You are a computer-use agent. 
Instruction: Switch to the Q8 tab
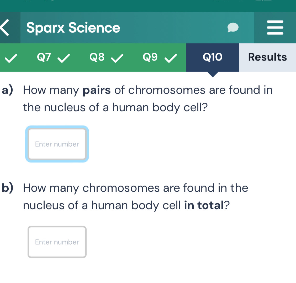(x=97, y=57)
